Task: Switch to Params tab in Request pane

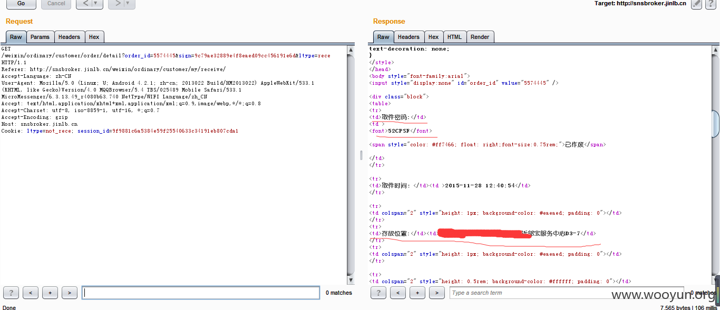Action: pos(40,37)
